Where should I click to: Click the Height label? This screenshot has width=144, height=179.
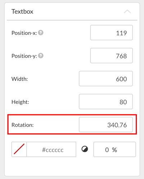pos(20,102)
